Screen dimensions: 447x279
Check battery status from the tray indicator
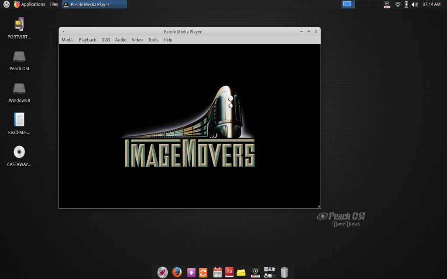406,4
